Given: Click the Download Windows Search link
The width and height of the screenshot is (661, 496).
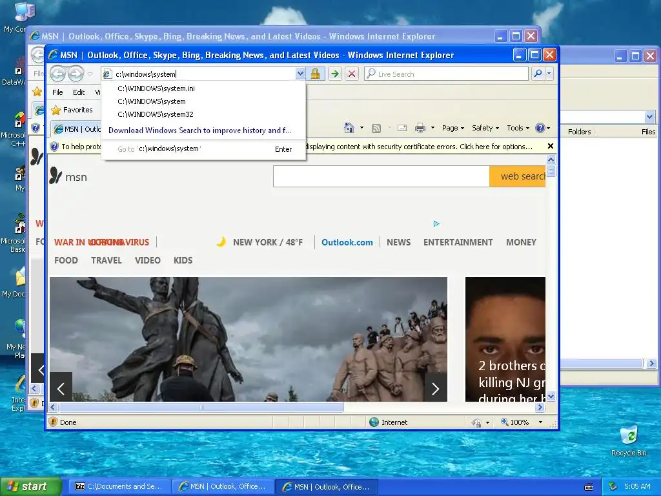Looking at the screenshot, I should tap(199, 130).
